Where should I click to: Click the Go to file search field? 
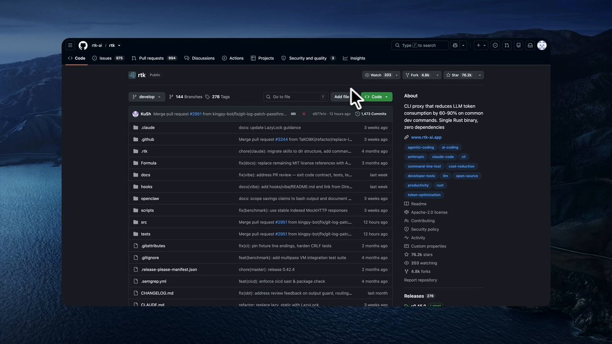point(295,97)
